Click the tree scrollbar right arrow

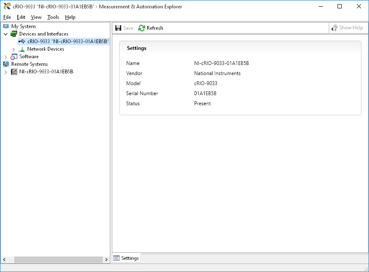[107, 259]
